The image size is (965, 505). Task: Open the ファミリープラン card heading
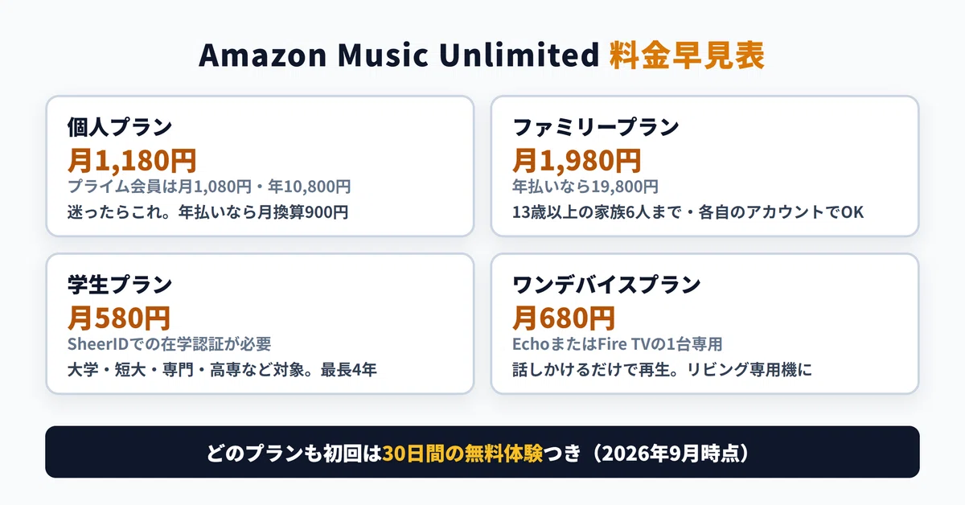[596, 127]
